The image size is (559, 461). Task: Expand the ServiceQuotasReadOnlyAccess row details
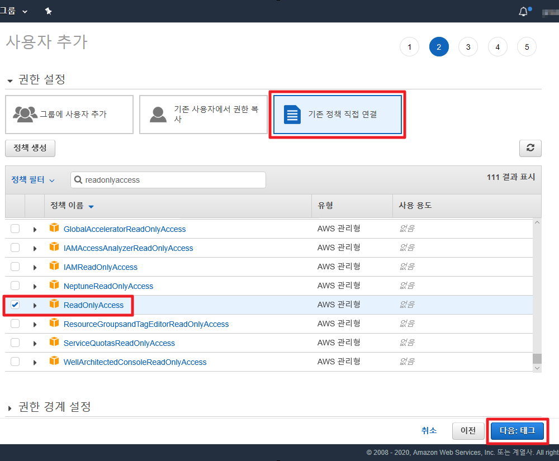[35, 344]
